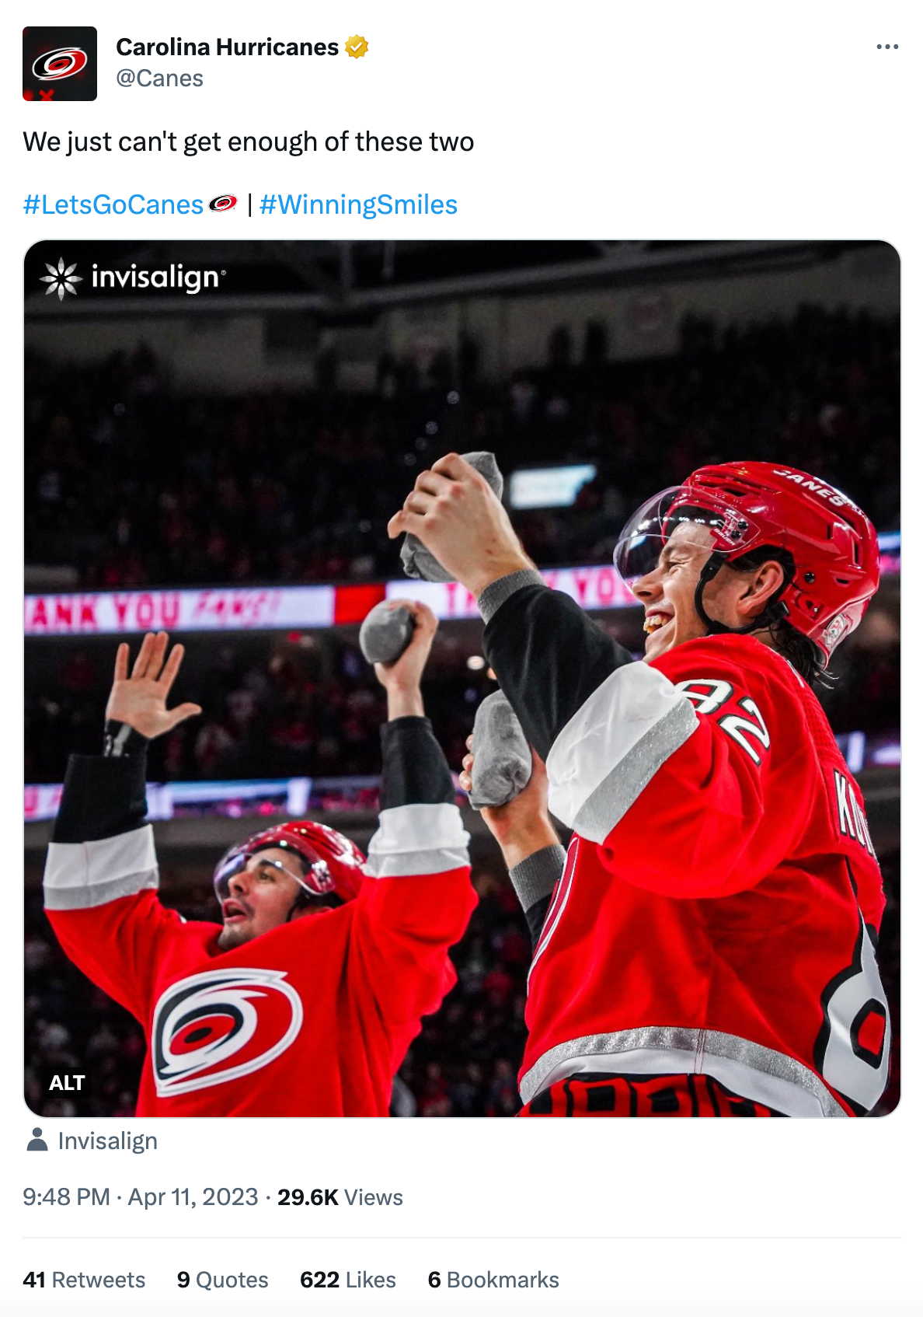This screenshot has height=1317, width=923.
Task: Open the three-dot more options menu
Action: click(886, 47)
